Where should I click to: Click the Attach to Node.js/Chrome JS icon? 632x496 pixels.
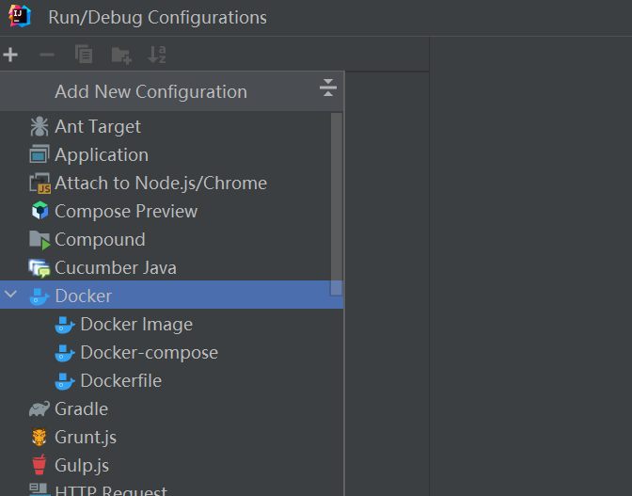coord(39,184)
